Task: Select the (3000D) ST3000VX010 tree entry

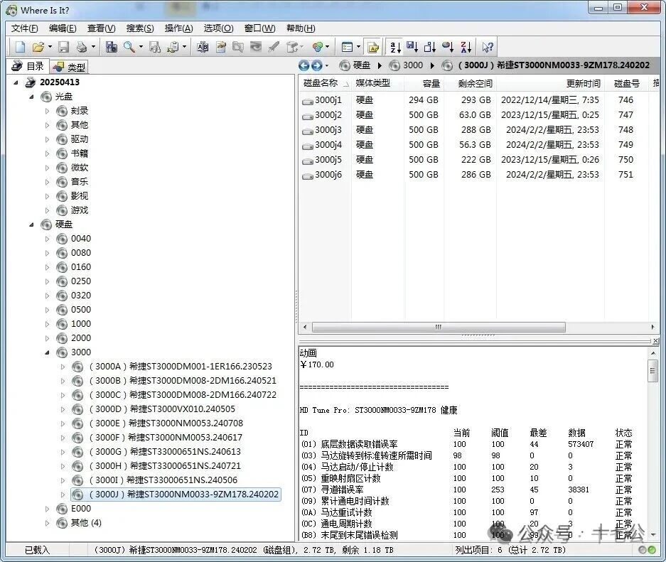Action: click(x=161, y=409)
